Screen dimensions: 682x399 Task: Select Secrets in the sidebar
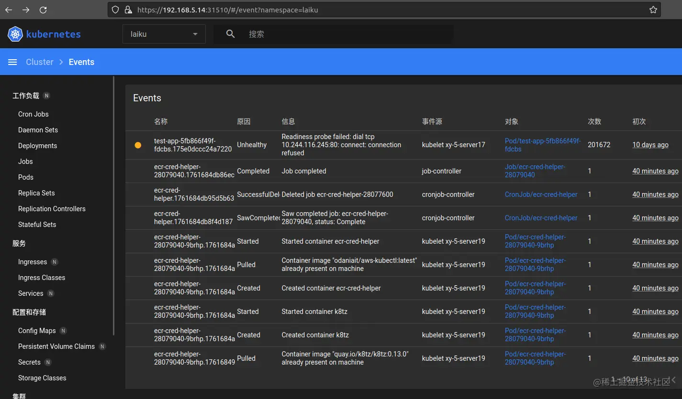tap(29, 362)
